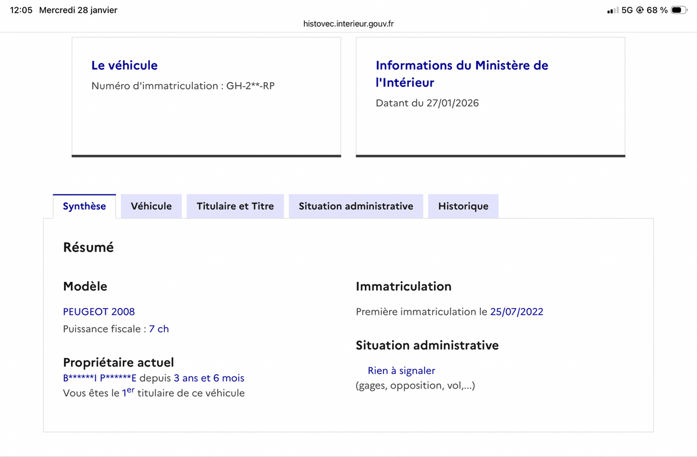The width and height of the screenshot is (697, 457).
Task: Switch to the Véhicule tab
Action: pos(151,206)
